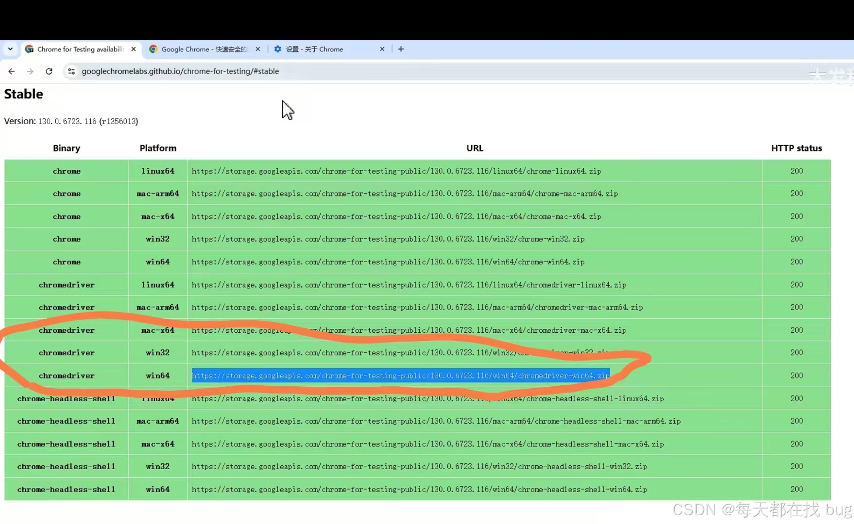Screen dimensions: 854x524
Task: Select chrome-headless-shell mac-x64 download URL
Action: [427, 444]
